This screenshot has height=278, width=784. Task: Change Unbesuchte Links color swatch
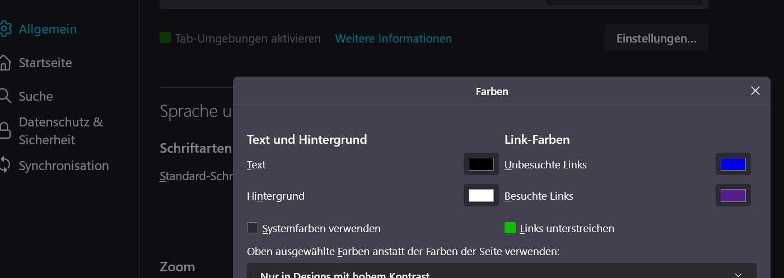[733, 164]
